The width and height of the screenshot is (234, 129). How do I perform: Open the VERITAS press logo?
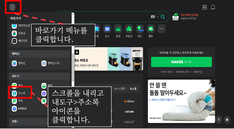tap(129, 122)
